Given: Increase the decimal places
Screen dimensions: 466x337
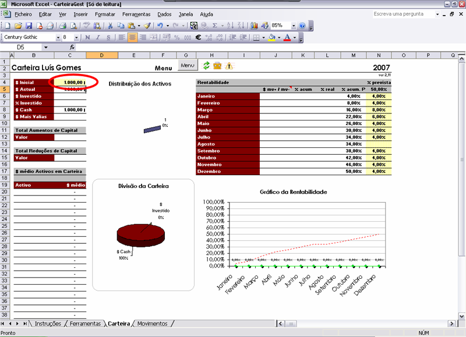Looking at the screenshot, I should tap(209, 37).
